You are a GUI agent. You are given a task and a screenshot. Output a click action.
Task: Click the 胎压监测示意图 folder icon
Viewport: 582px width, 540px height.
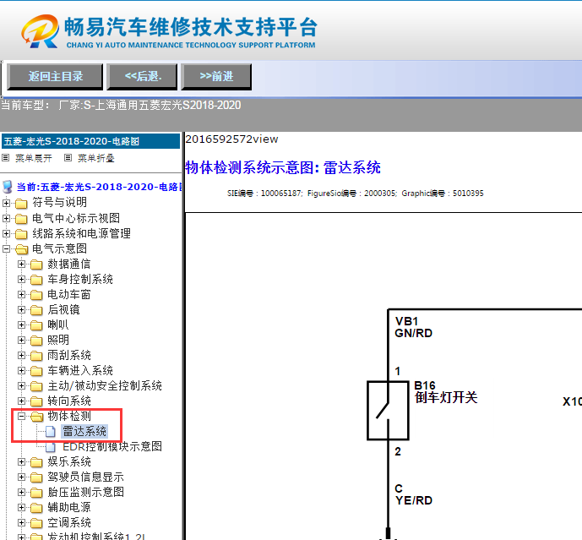36,493
